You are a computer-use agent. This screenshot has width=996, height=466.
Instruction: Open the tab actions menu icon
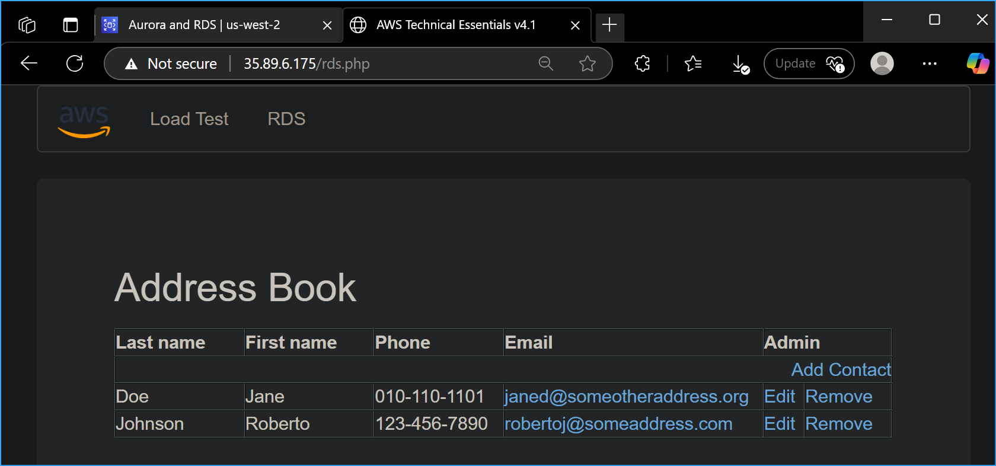pyautogui.click(x=71, y=25)
